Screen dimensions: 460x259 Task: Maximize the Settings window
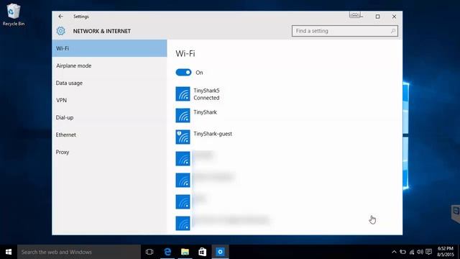[x=377, y=17]
